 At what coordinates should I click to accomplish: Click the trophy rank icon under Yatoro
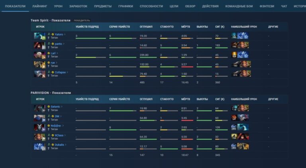pos(49,38)
